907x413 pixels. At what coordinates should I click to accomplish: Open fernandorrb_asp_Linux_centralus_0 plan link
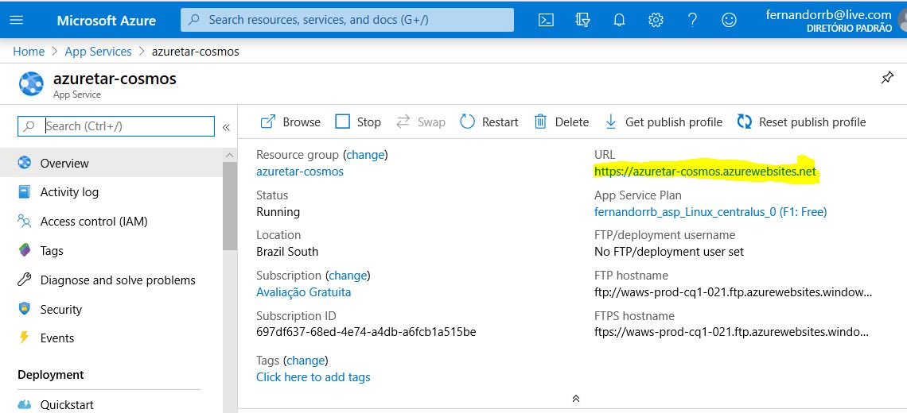[710, 212]
